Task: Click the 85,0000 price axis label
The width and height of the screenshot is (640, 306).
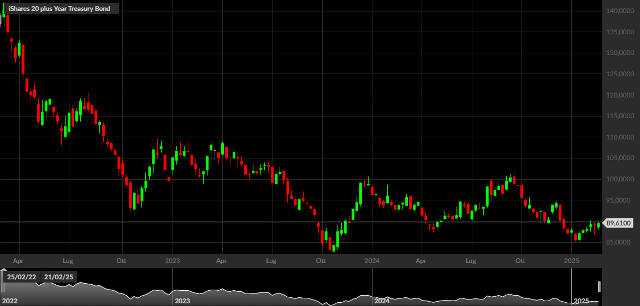Action: [x=620, y=242]
